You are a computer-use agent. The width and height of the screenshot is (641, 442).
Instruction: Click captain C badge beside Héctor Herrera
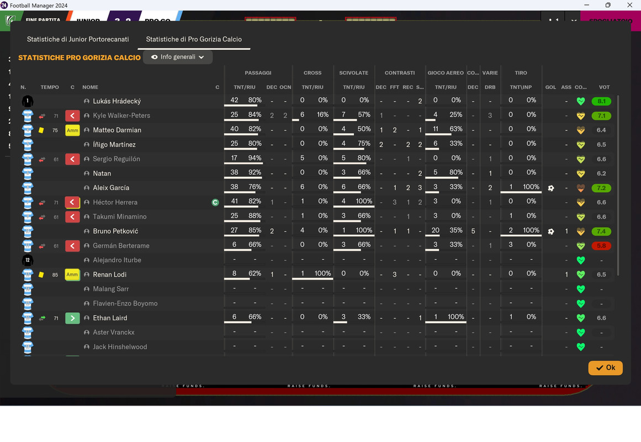[215, 203]
